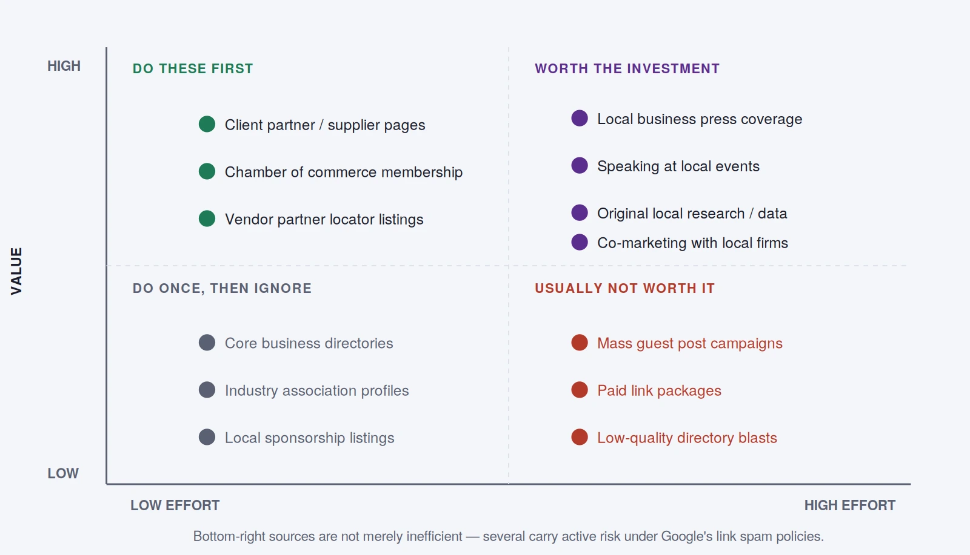The height and width of the screenshot is (555, 970).
Task: Click the Industry association profiles label
Action: click(x=316, y=390)
